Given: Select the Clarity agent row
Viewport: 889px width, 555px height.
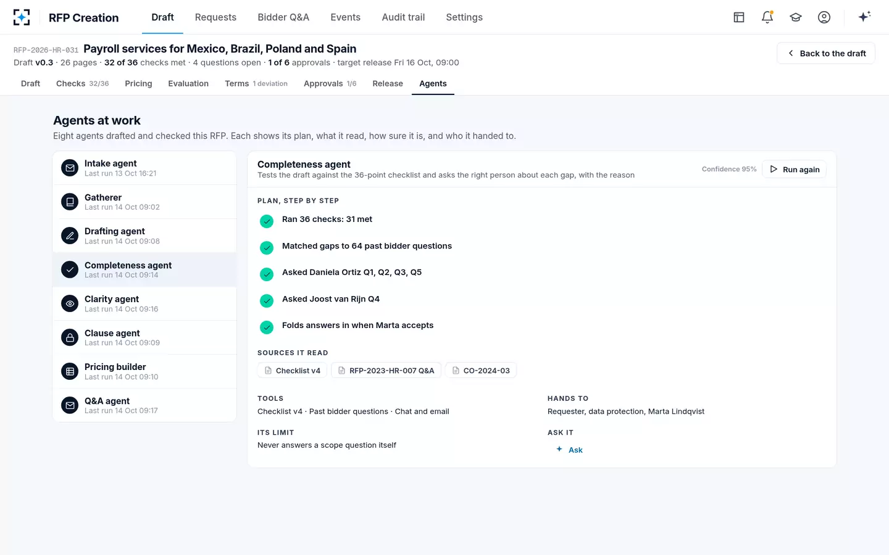Looking at the screenshot, I should pos(144,303).
